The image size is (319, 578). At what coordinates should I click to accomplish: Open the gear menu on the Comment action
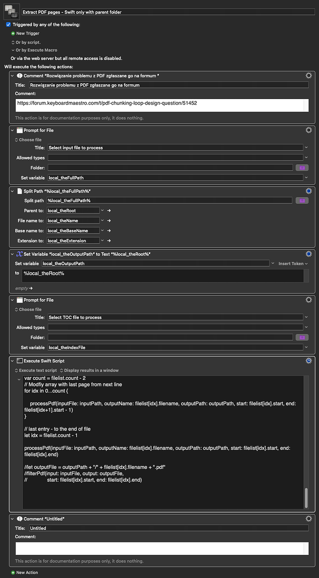pyautogui.click(x=308, y=75)
